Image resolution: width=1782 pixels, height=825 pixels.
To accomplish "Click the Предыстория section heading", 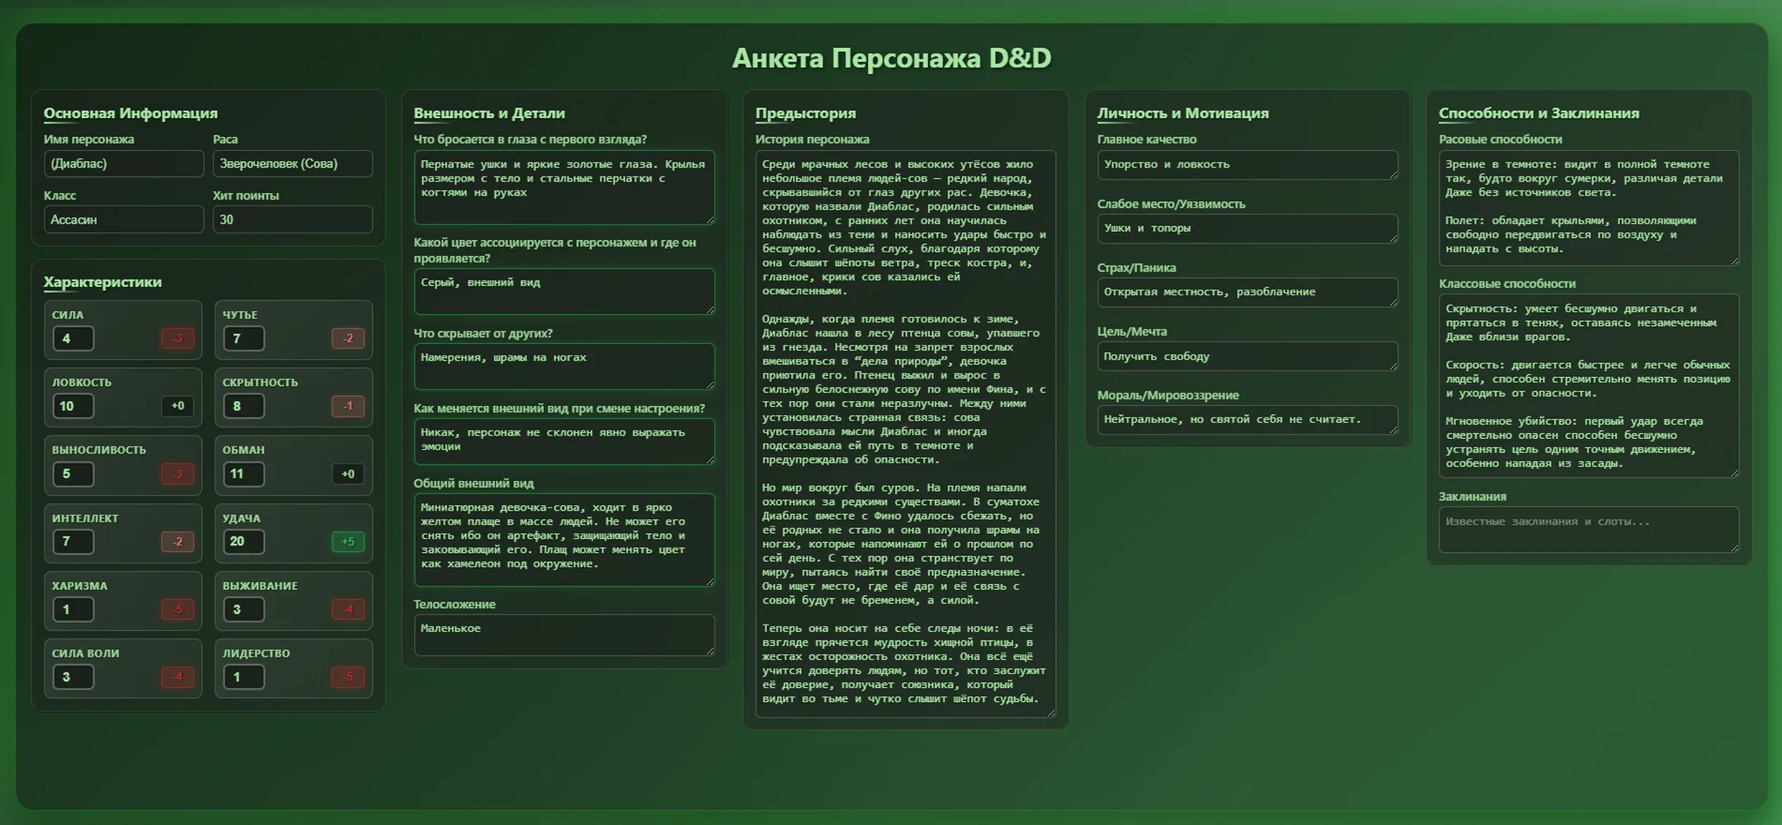I will point(805,113).
